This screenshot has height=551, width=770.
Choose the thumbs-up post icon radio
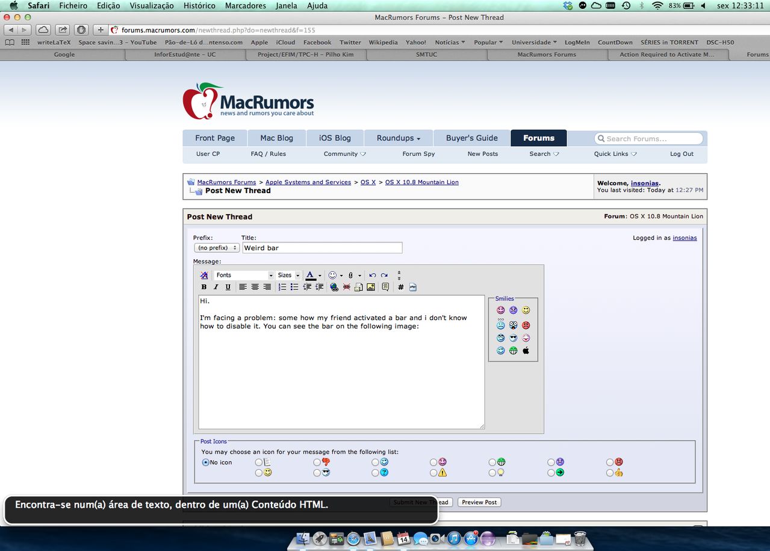(610, 473)
